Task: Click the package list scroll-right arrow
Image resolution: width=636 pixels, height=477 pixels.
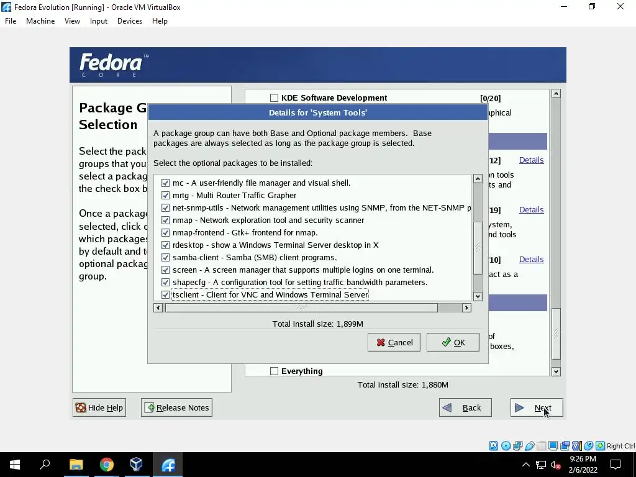Action: [466, 308]
